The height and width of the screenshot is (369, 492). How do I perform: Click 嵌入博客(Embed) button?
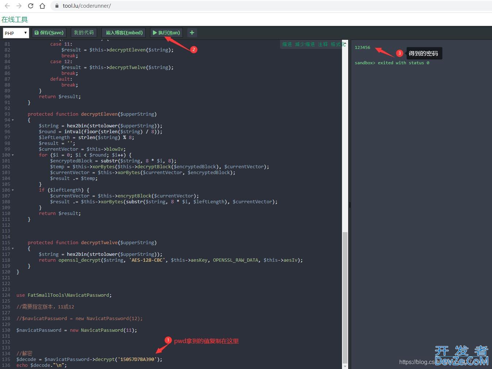tap(124, 32)
